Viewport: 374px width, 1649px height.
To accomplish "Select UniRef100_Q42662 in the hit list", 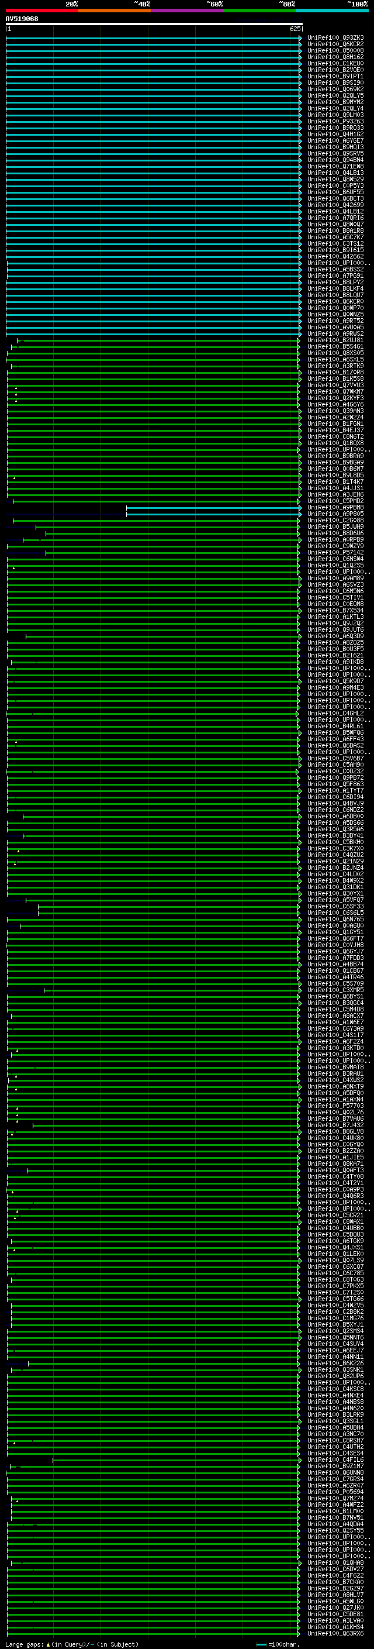I will (x=335, y=257).
